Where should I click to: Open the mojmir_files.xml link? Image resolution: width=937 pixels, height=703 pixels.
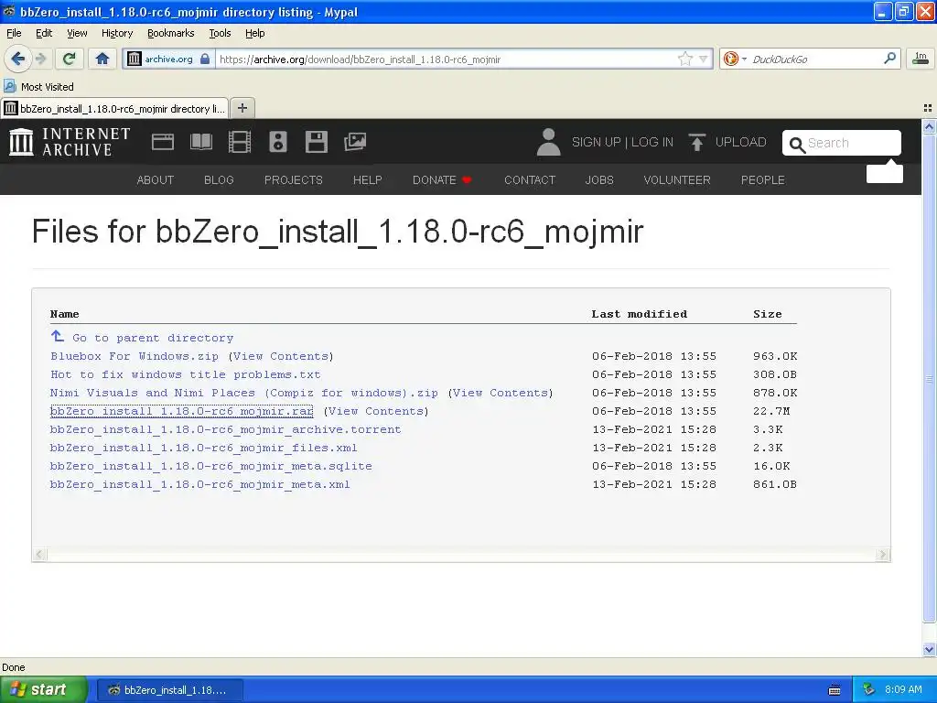(x=204, y=448)
